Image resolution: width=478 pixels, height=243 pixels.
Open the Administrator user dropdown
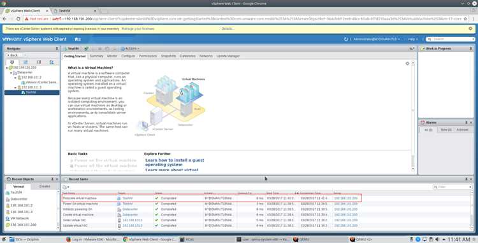tap(377, 39)
